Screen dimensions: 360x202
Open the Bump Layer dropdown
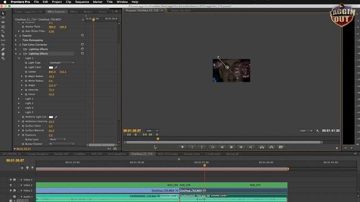(57, 139)
